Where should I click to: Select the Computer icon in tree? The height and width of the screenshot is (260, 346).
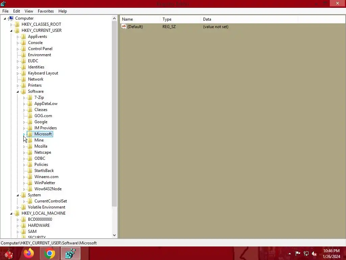pyautogui.click(x=11, y=18)
